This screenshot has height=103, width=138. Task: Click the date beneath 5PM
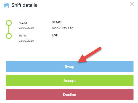pyautogui.click(x=26, y=41)
